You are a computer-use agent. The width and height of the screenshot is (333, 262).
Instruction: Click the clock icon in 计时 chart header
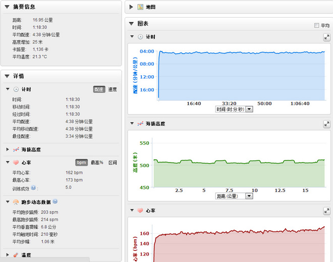140,37
